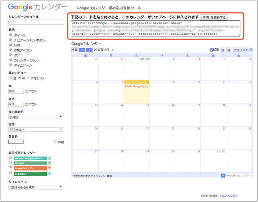Open color menu for orange Googleカレンダー
This screenshot has height=202, width=258.
point(50,168)
